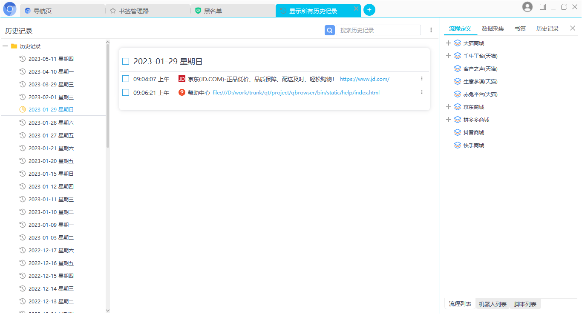Screen dimensions: 582x314
Task: Switch to the 黑名单 tab
Action: click(x=233, y=11)
